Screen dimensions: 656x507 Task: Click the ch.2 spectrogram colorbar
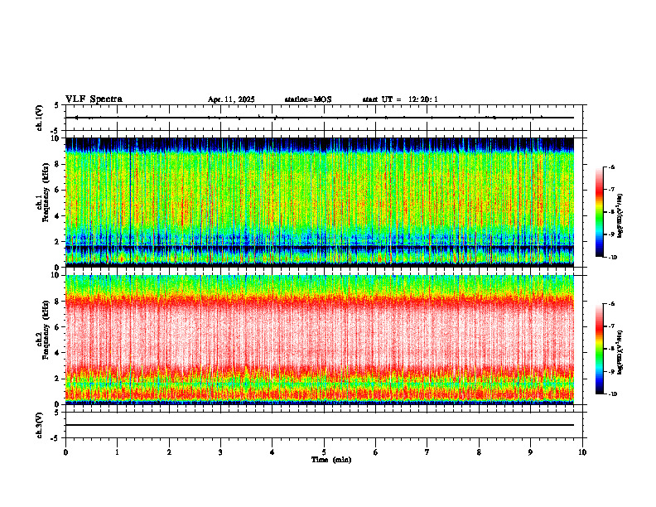(600, 349)
